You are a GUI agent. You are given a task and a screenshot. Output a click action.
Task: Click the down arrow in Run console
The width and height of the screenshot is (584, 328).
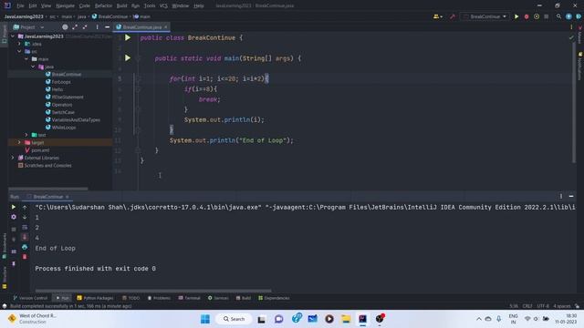25,217
